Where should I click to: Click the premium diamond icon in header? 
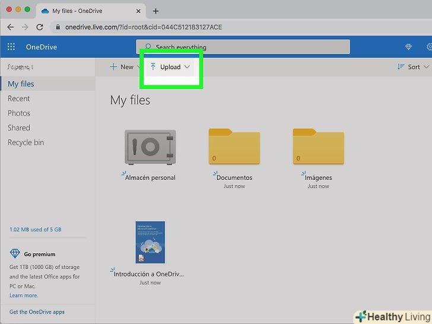click(x=408, y=47)
